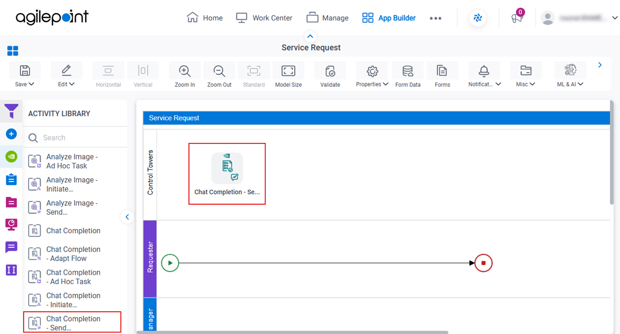Viewport: 620px width, 334px height.
Task: Select the Requester swimlane header
Action: [x=150, y=259]
